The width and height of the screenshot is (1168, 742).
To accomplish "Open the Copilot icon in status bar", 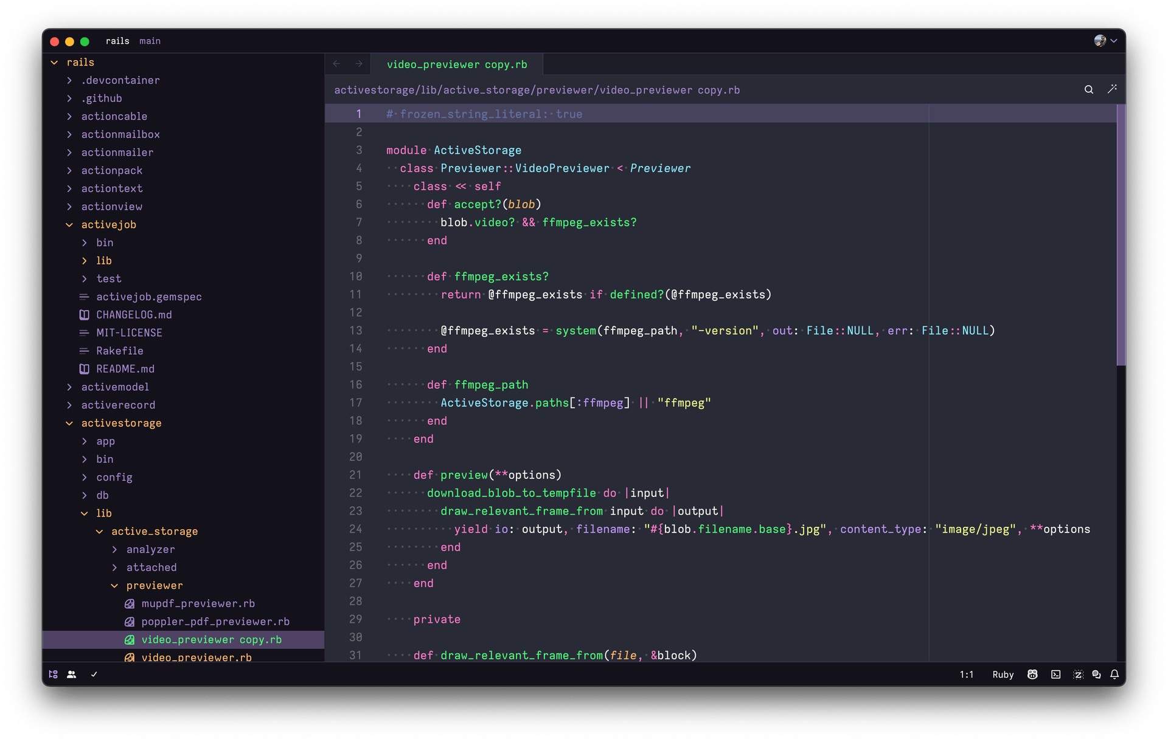I will click(x=1032, y=675).
